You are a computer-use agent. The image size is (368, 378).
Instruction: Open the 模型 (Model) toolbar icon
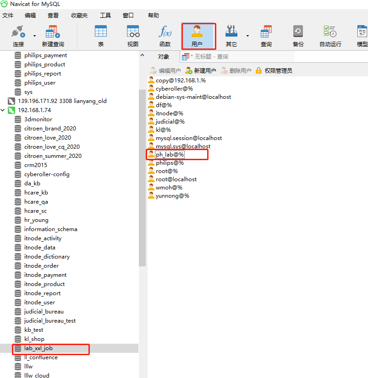tap(362, 35)
